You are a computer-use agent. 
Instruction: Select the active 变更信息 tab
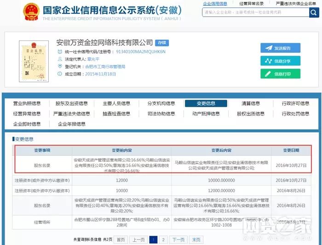point(206,103)
